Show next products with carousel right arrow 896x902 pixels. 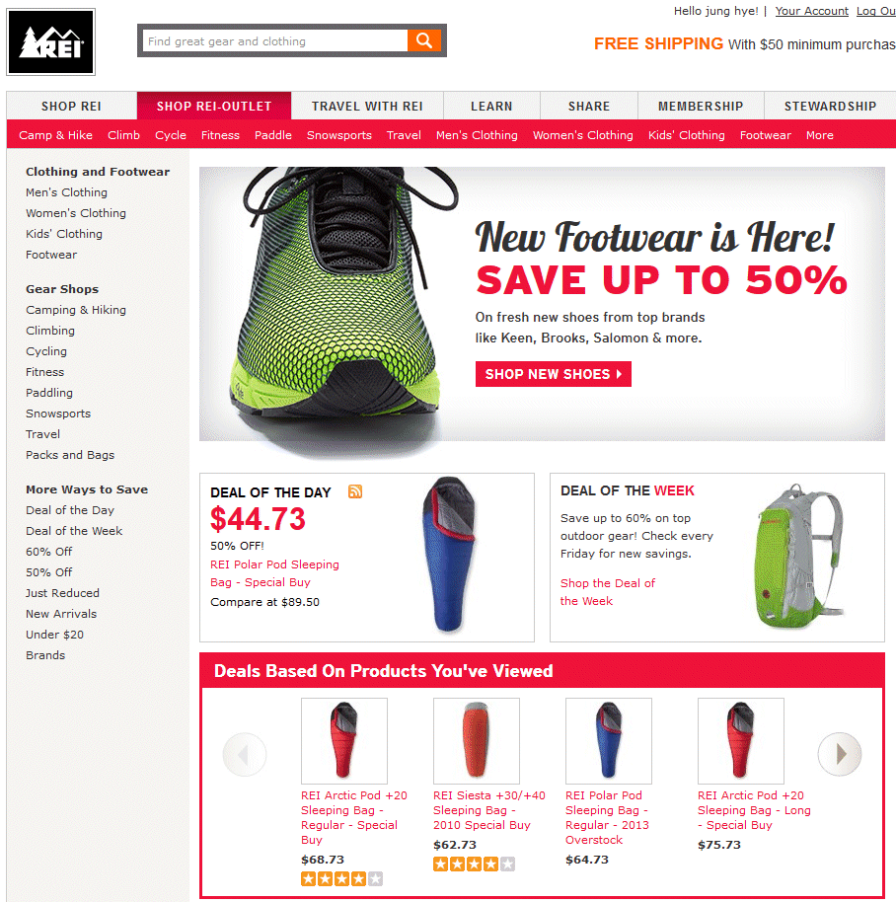point(840,754)
